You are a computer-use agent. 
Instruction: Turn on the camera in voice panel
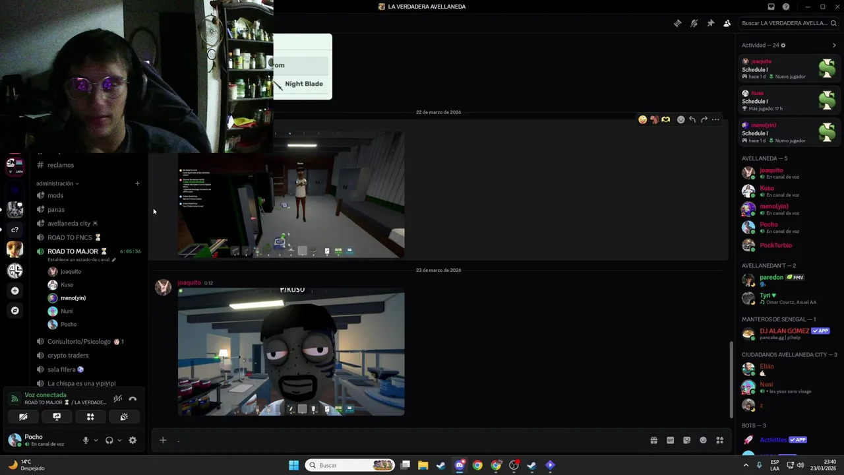pos(23,417)
